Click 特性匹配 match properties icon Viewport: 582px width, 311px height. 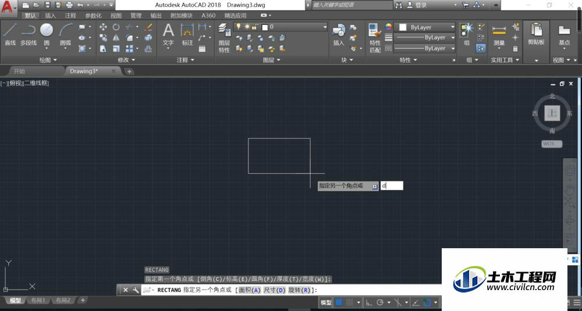tap(375, 38)
